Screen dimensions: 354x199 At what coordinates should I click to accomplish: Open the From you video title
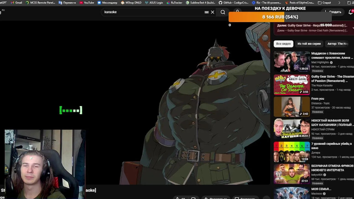pyautogui.click(x=317, y=99)
